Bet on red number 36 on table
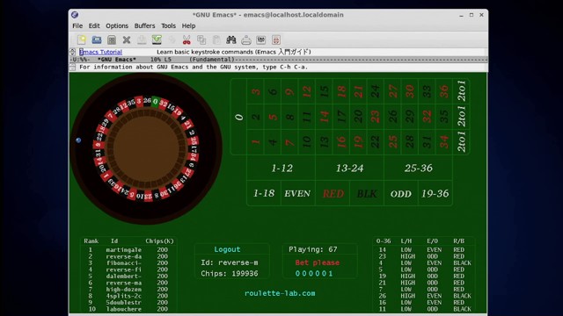 [443, 91]
